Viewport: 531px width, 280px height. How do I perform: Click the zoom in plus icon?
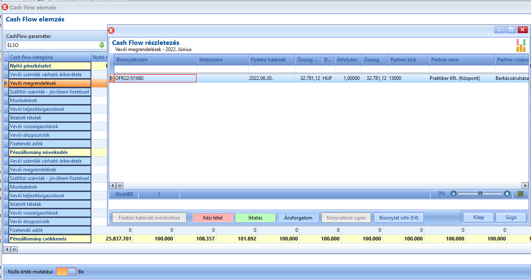507,194
